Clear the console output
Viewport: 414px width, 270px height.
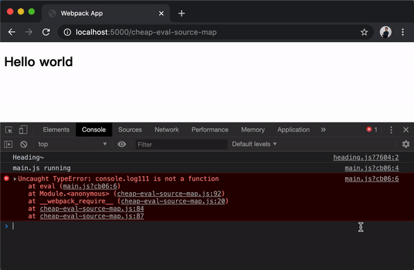[x=23, y=144]
